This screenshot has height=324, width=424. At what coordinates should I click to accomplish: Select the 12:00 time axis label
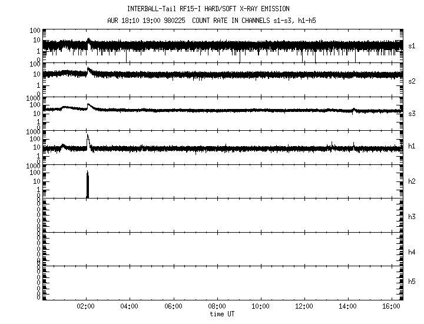pos(304,306)
